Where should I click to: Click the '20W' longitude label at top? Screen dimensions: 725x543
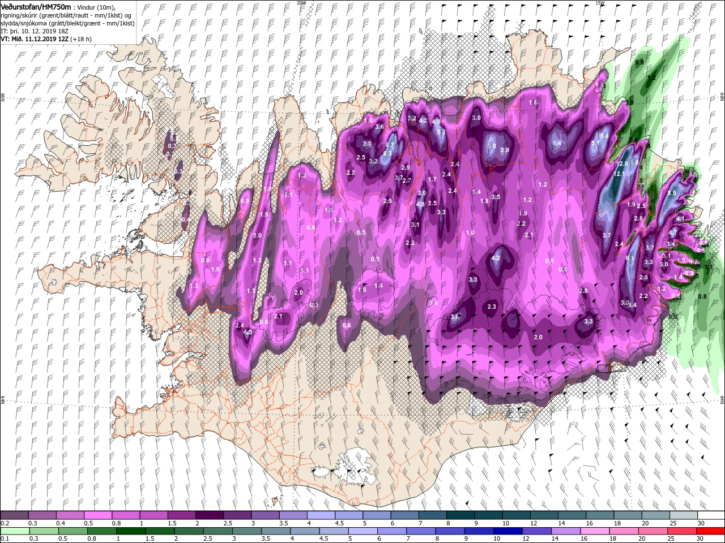[x=301, y=3]
